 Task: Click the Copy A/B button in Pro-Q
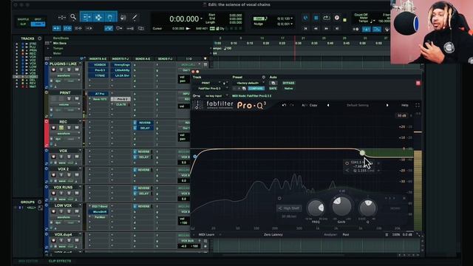(x=313, y=105)
